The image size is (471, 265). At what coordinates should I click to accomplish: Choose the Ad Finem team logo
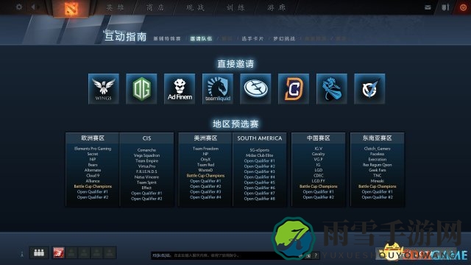(180, 88)
